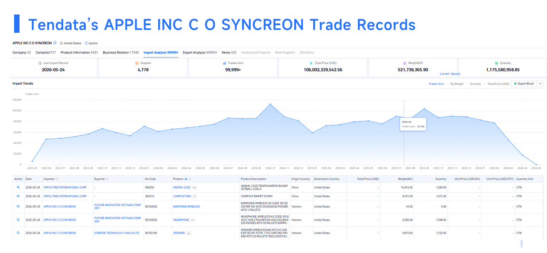Switch to the Export Analysis tab
The width and height of the screenshot is (547, 253).
[200, 53]
